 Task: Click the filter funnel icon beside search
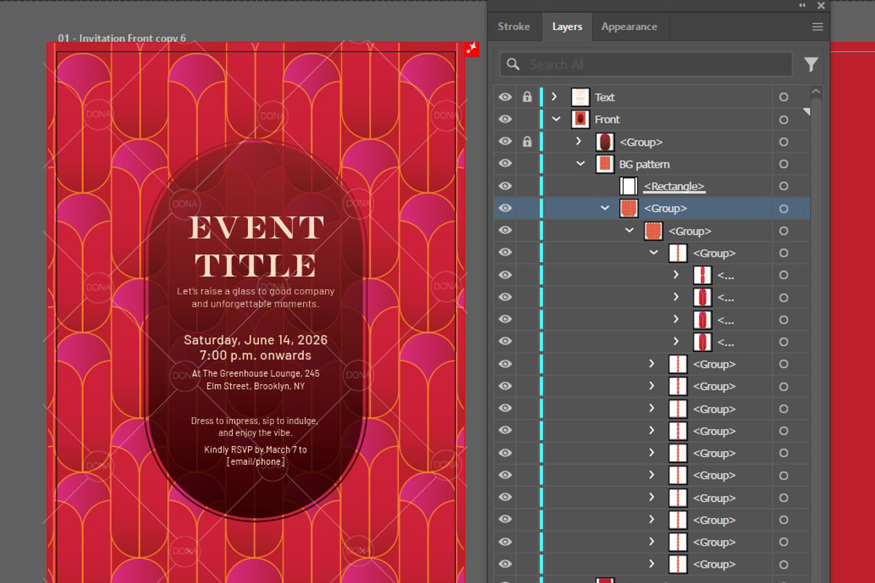[x=811, y=65]
